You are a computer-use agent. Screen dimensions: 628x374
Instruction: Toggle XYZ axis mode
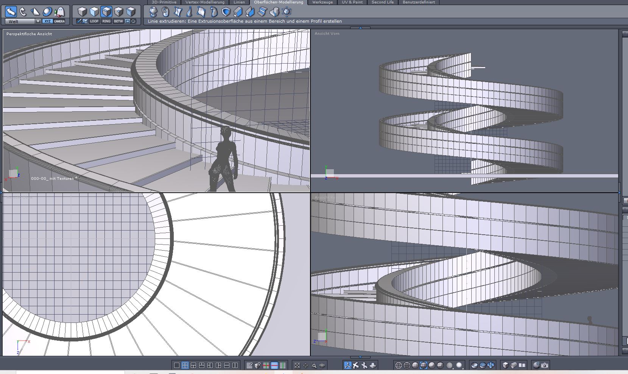point(47,21)
